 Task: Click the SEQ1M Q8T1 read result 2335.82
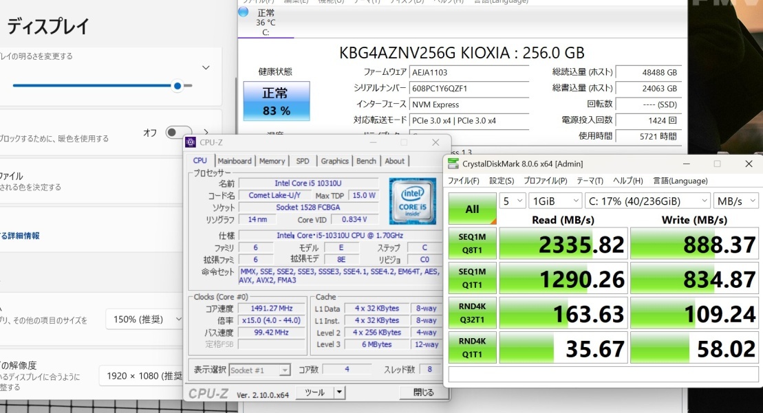pyautogui.click(x=563, y=243)
